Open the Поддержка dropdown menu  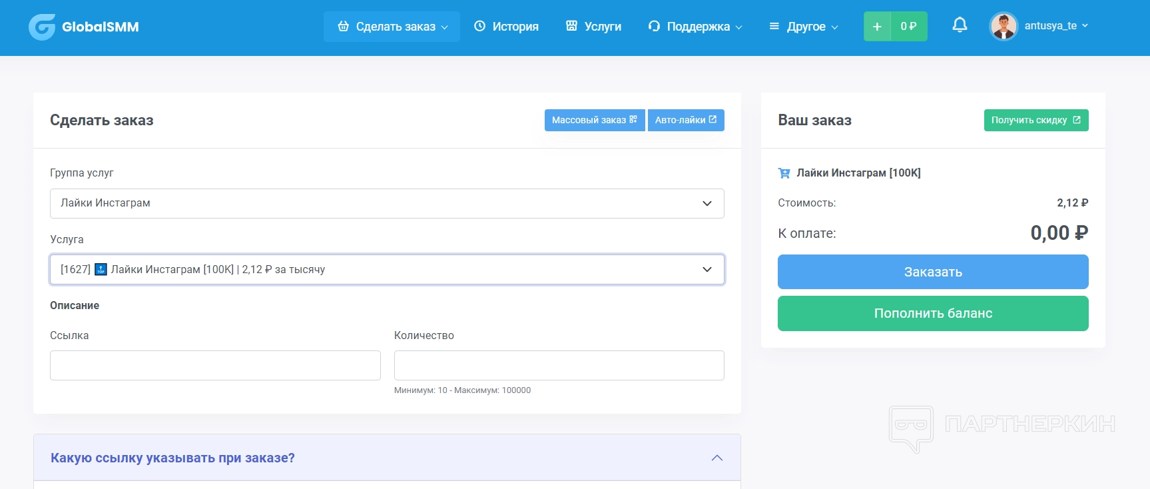coord(695,27)
